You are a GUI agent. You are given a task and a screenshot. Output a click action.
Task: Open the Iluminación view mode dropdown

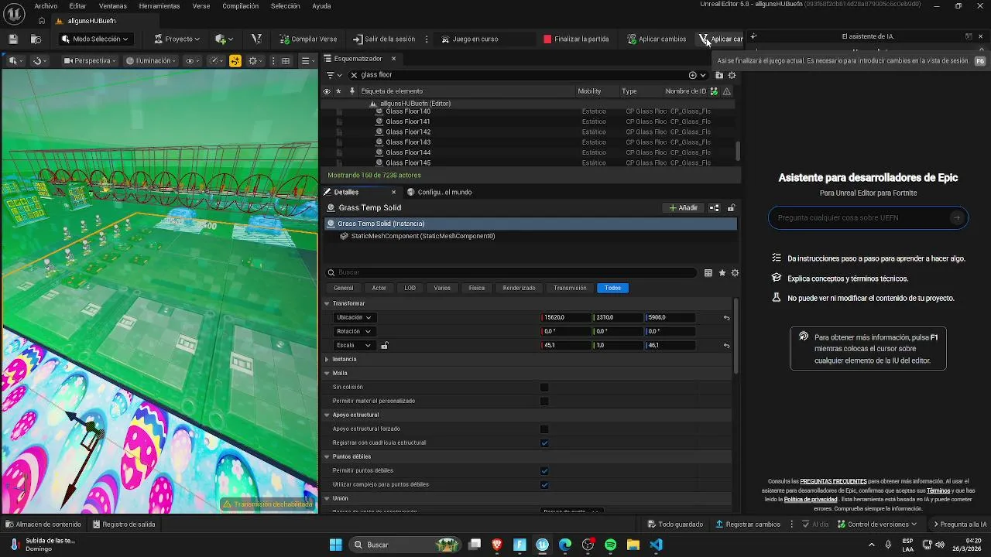(152, 60)
